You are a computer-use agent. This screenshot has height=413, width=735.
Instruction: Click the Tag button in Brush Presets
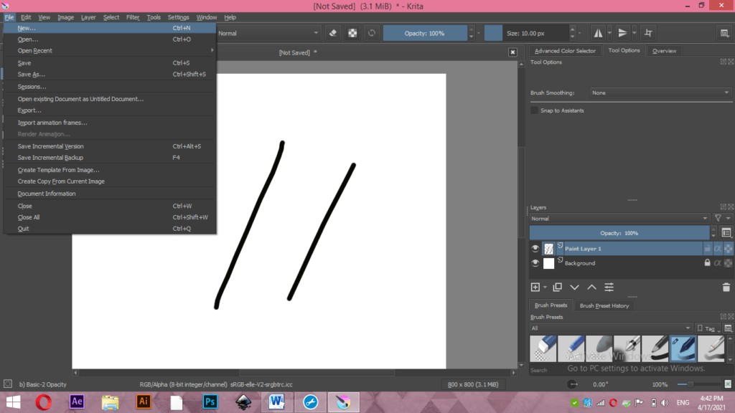click(708, 328)
